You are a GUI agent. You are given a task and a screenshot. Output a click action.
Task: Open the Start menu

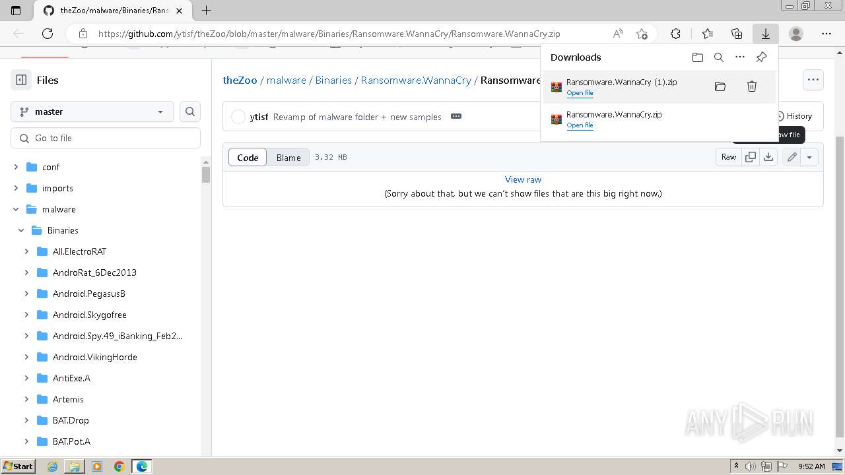(18, 466)
